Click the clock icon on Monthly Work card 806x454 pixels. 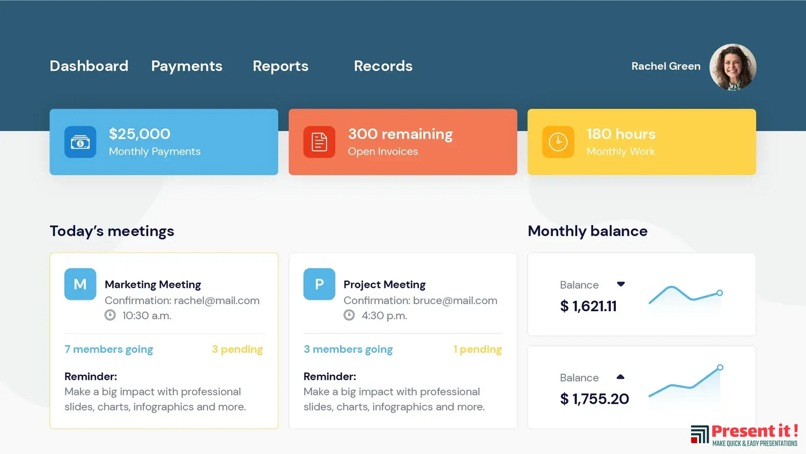tap(558, 142)
